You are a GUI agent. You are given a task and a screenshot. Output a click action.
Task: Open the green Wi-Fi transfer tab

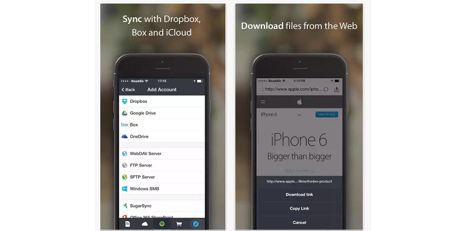click(162, 224)
